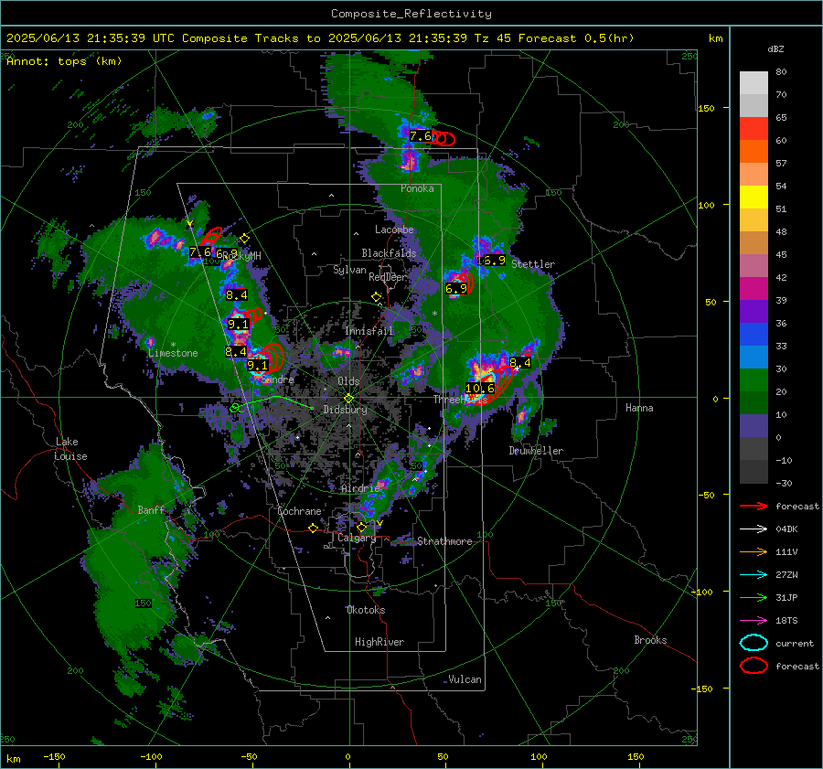Click the Stettler city label
Screen dimensions: 823x769
click(x=533, y=264)
